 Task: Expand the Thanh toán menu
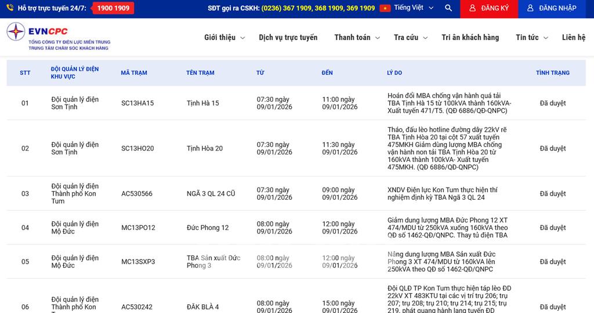pos(357,37)
